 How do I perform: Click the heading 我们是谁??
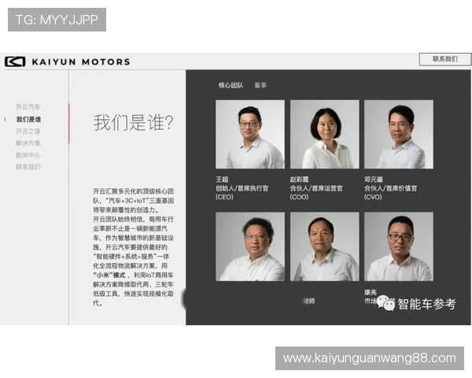click(x=133, y=123)
